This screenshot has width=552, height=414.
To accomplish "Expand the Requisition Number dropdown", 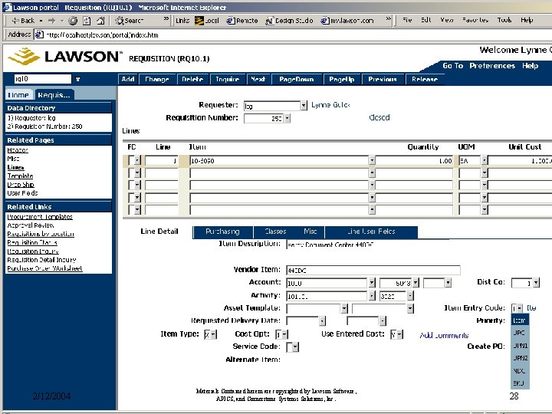I will point(287,118).
